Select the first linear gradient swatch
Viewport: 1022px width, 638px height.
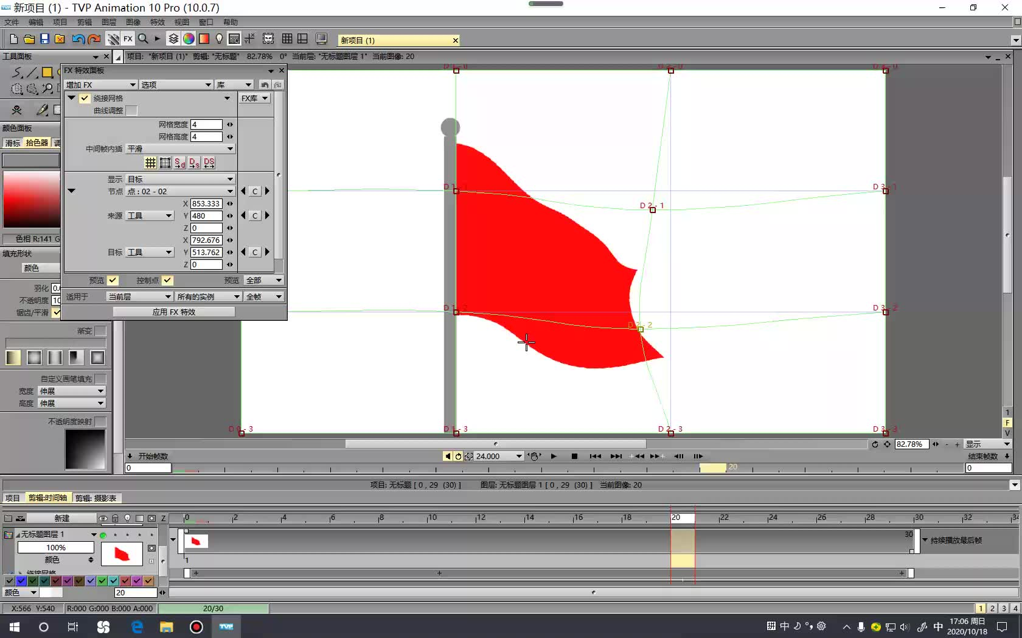[13, 357]
